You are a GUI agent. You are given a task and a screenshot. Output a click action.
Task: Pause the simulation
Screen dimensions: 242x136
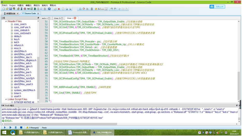(x=16, y=127)
